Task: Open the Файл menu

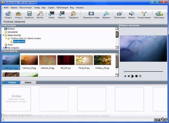Action: 6,7
